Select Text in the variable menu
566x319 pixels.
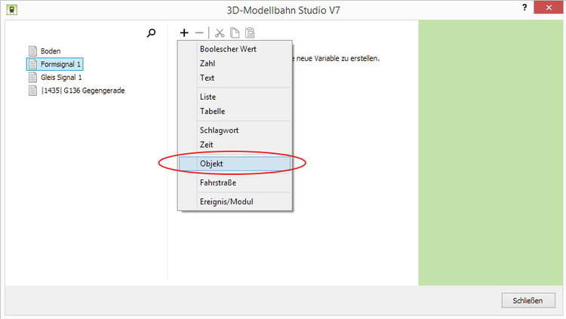pos(235,78)
